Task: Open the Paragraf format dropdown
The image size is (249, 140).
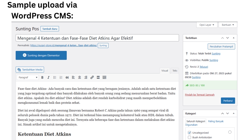Action: click(x=28, y=78)
